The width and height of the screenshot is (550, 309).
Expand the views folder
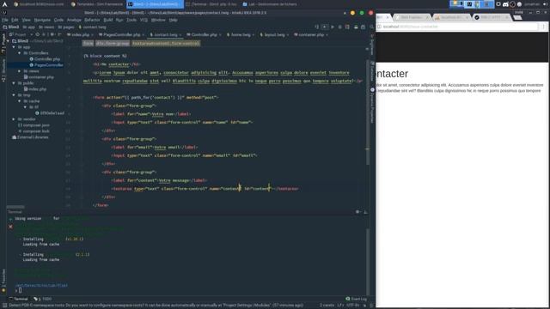[19, 71]
